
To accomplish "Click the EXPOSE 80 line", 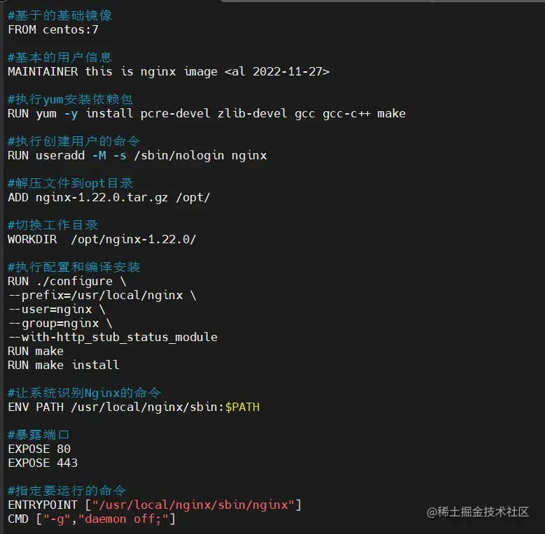I will click(x=39, y=449).
